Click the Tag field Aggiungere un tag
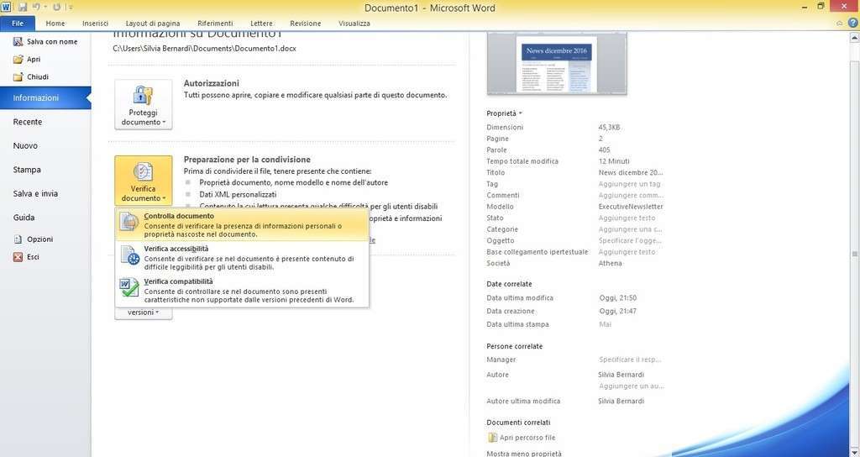Viewport: 860px width, 457px height. 629,184
